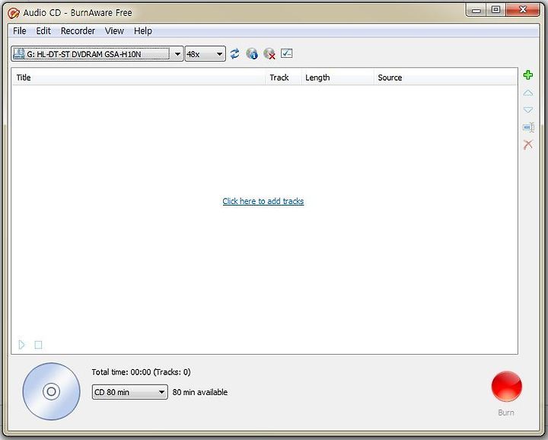This screenshot has height=440, width=548.
Task: Open the options checklist icon in toolbar
Action: [287, 53]
